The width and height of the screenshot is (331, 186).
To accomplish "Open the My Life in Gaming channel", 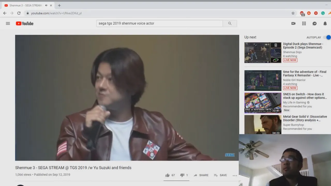I will pyautogui.click(x=294, y=103).
